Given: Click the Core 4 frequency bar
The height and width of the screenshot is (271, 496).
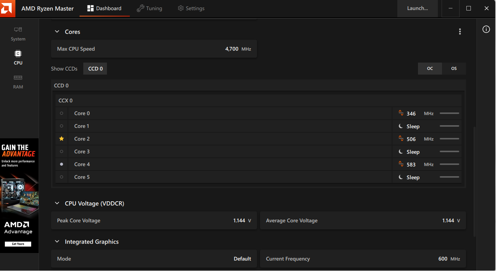Looking at the screenshot, I should pyautogui.click(x=449, y=164).
